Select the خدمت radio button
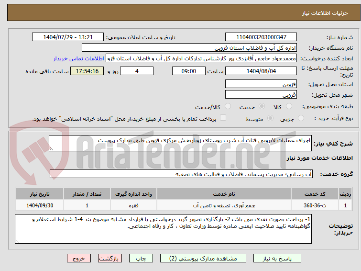Viewport: 361px width, 271px height. pyautogui.click(x=262, y=106)
